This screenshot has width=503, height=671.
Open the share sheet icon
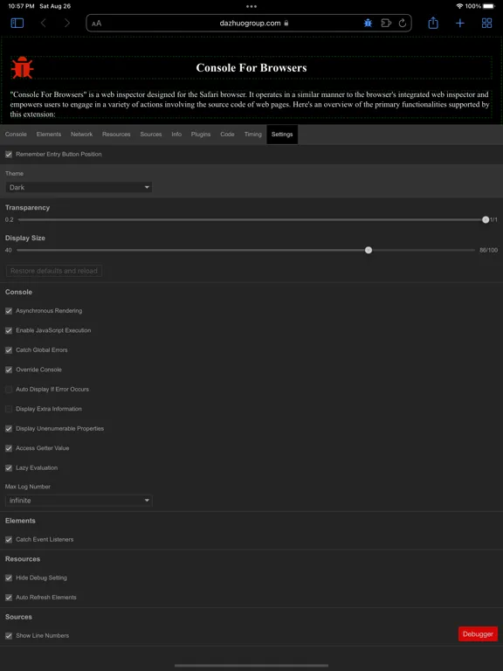pyautogui.click(x=433, y=23)
